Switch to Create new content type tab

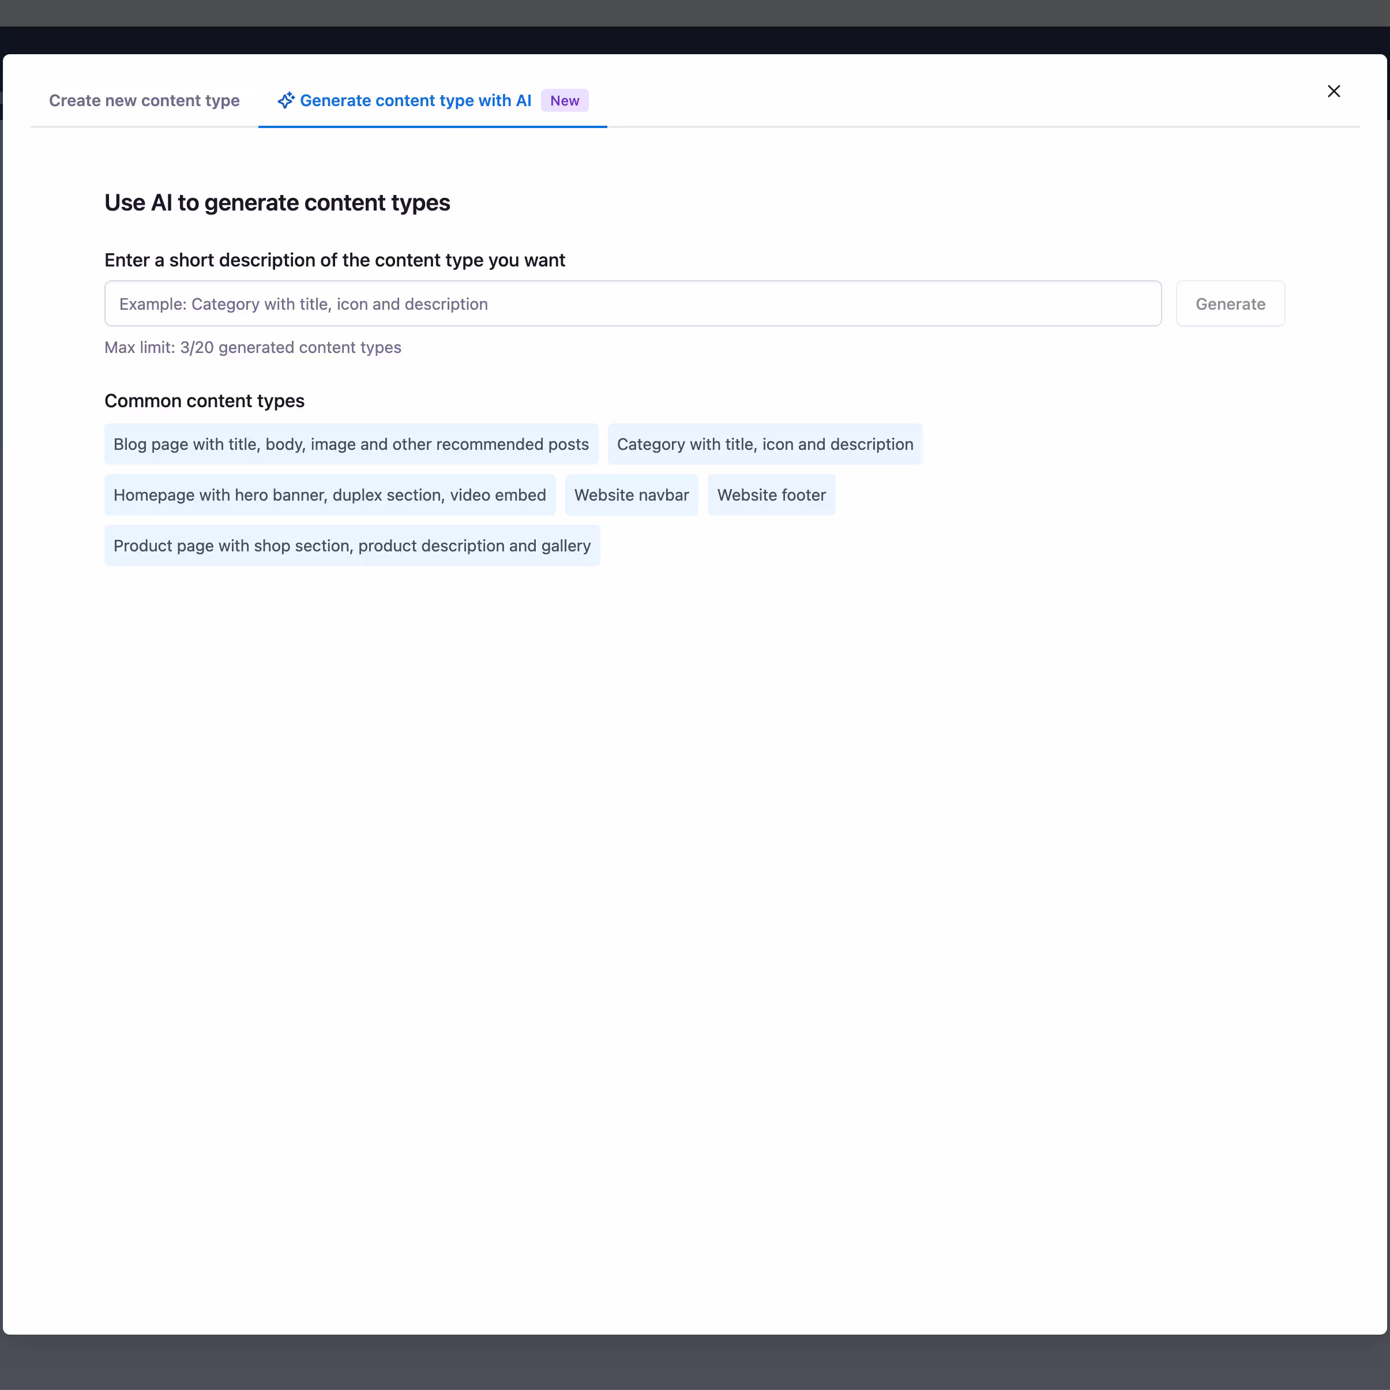(144, 101)
